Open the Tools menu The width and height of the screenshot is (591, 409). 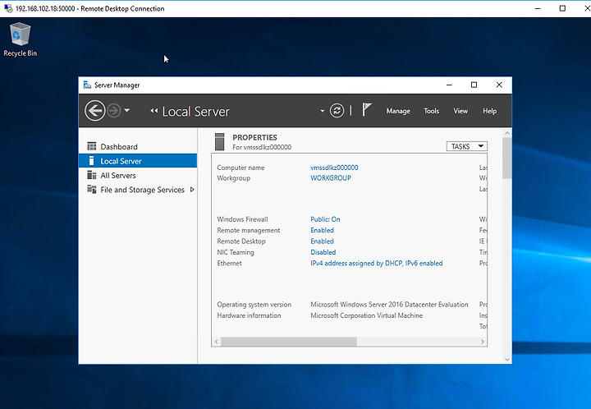431,111
